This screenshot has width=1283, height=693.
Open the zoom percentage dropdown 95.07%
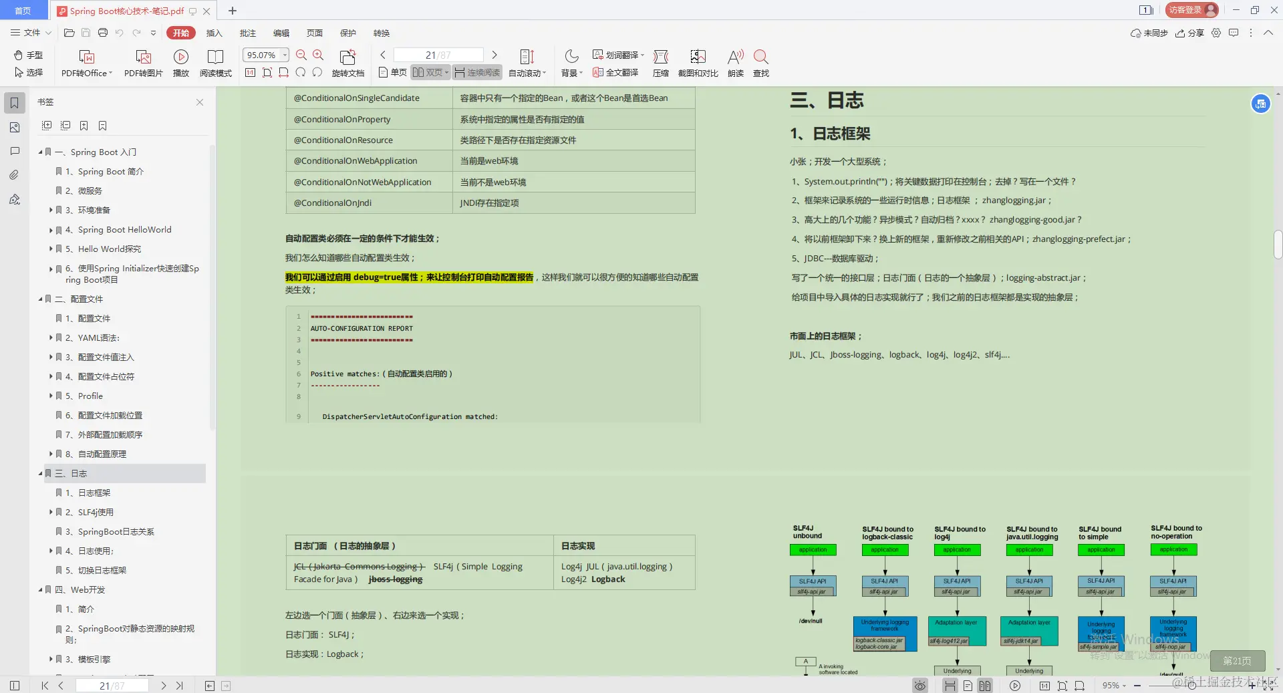(x=285, y=55)
